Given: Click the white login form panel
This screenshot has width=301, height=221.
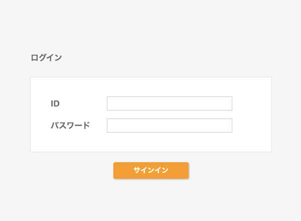Looking at the screenshot, I should click(251, 141).
